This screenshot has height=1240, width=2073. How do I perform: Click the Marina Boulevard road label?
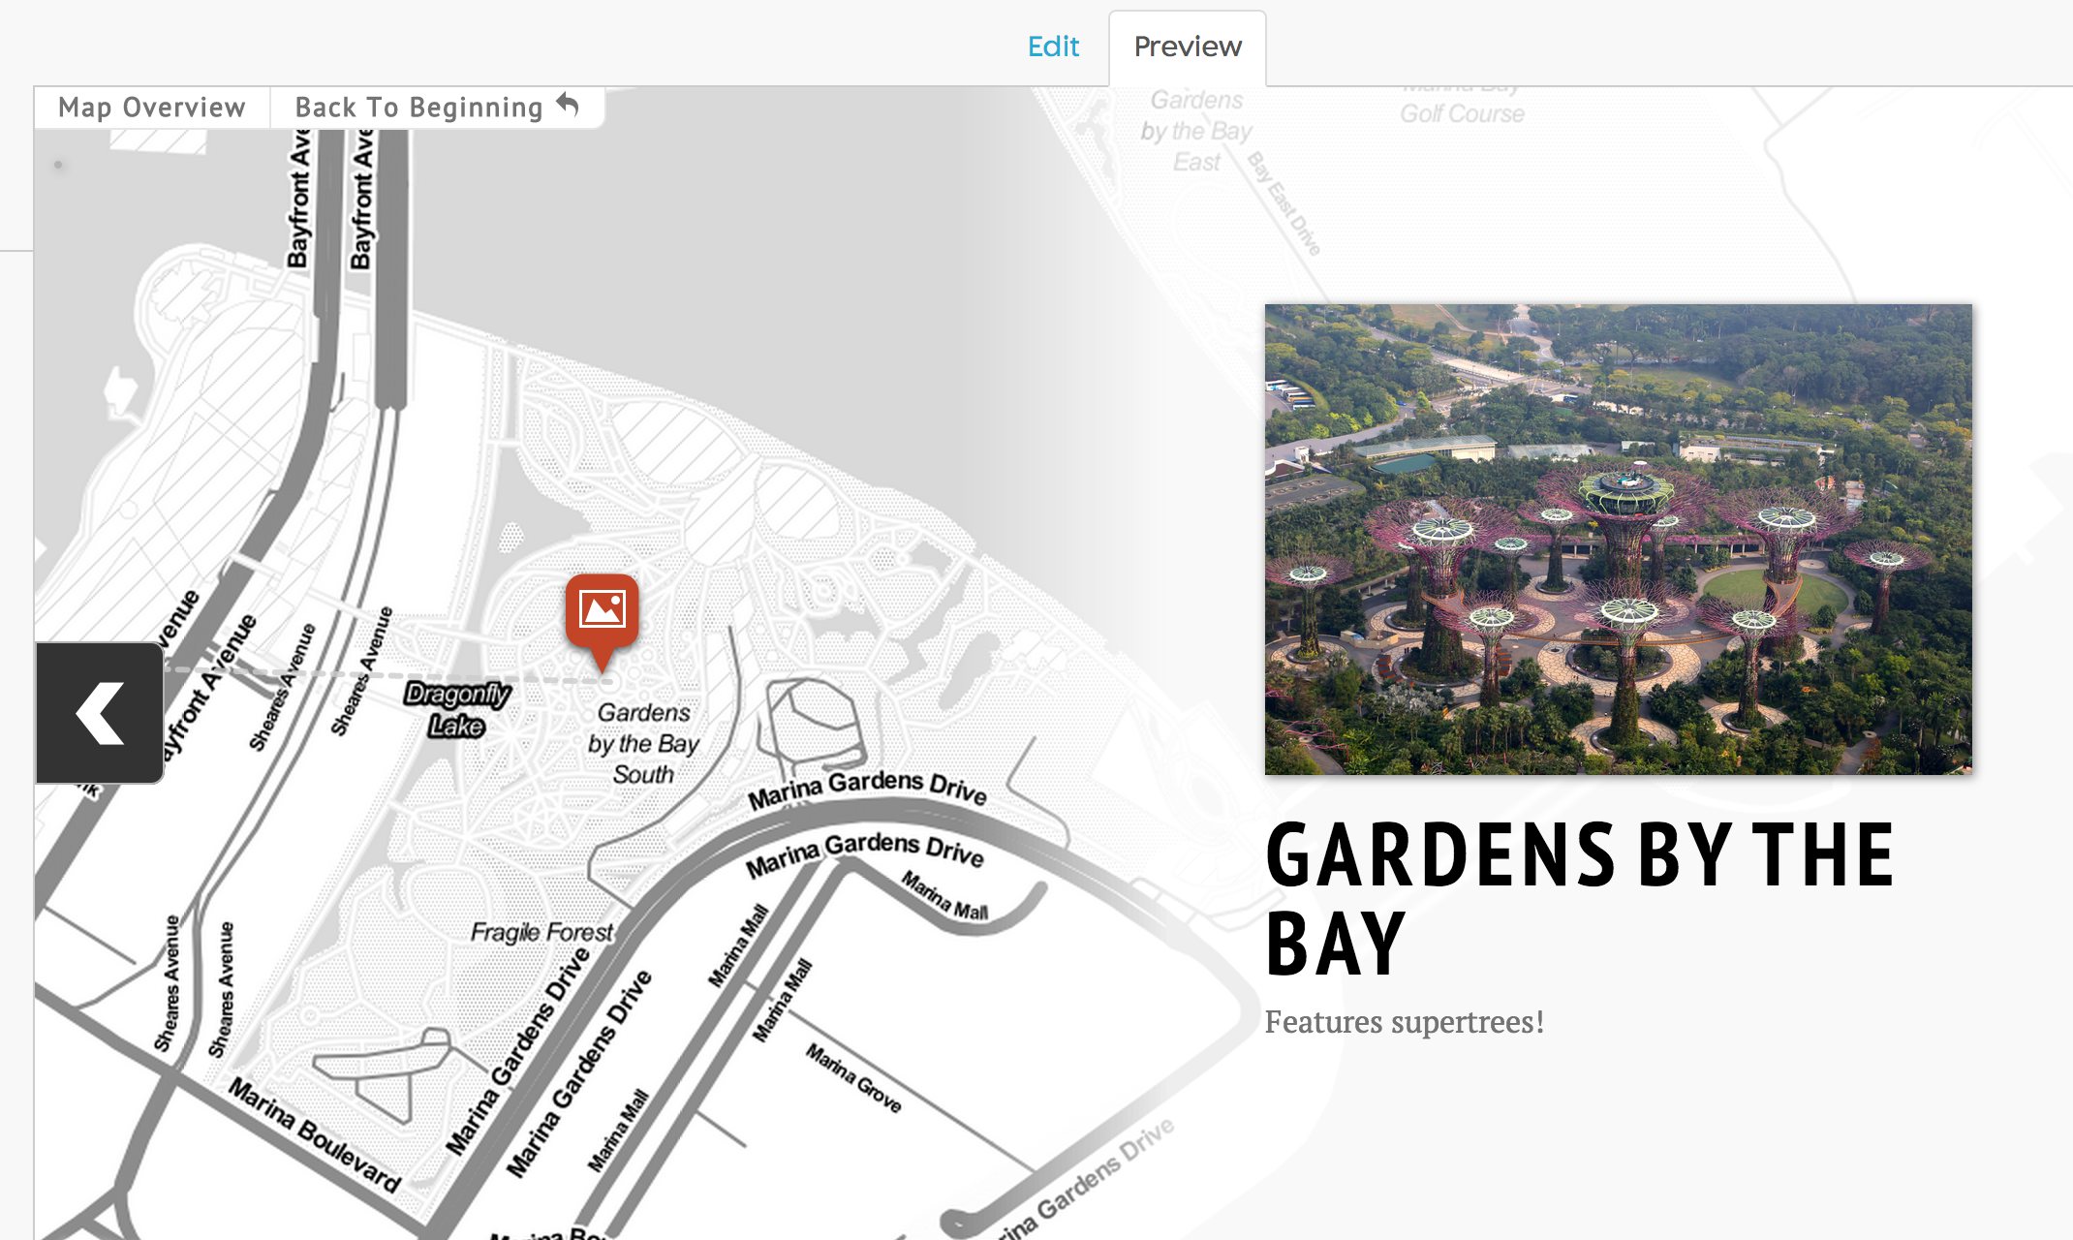point(315,1135)
